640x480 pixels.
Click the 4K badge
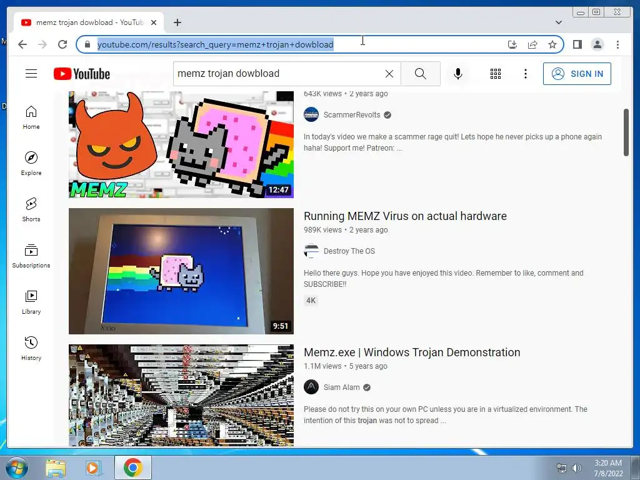[x=311, y=301]
